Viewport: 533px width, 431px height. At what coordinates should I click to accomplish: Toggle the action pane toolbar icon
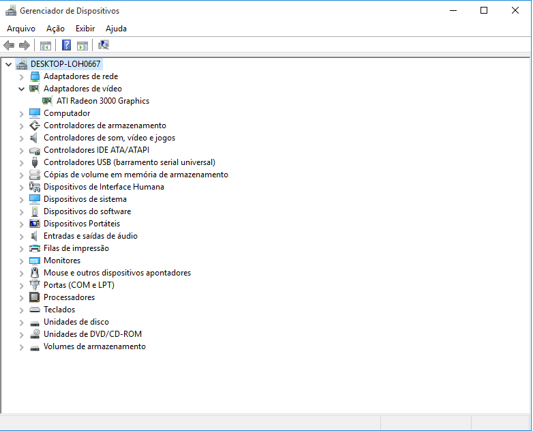tap(82, 45)
